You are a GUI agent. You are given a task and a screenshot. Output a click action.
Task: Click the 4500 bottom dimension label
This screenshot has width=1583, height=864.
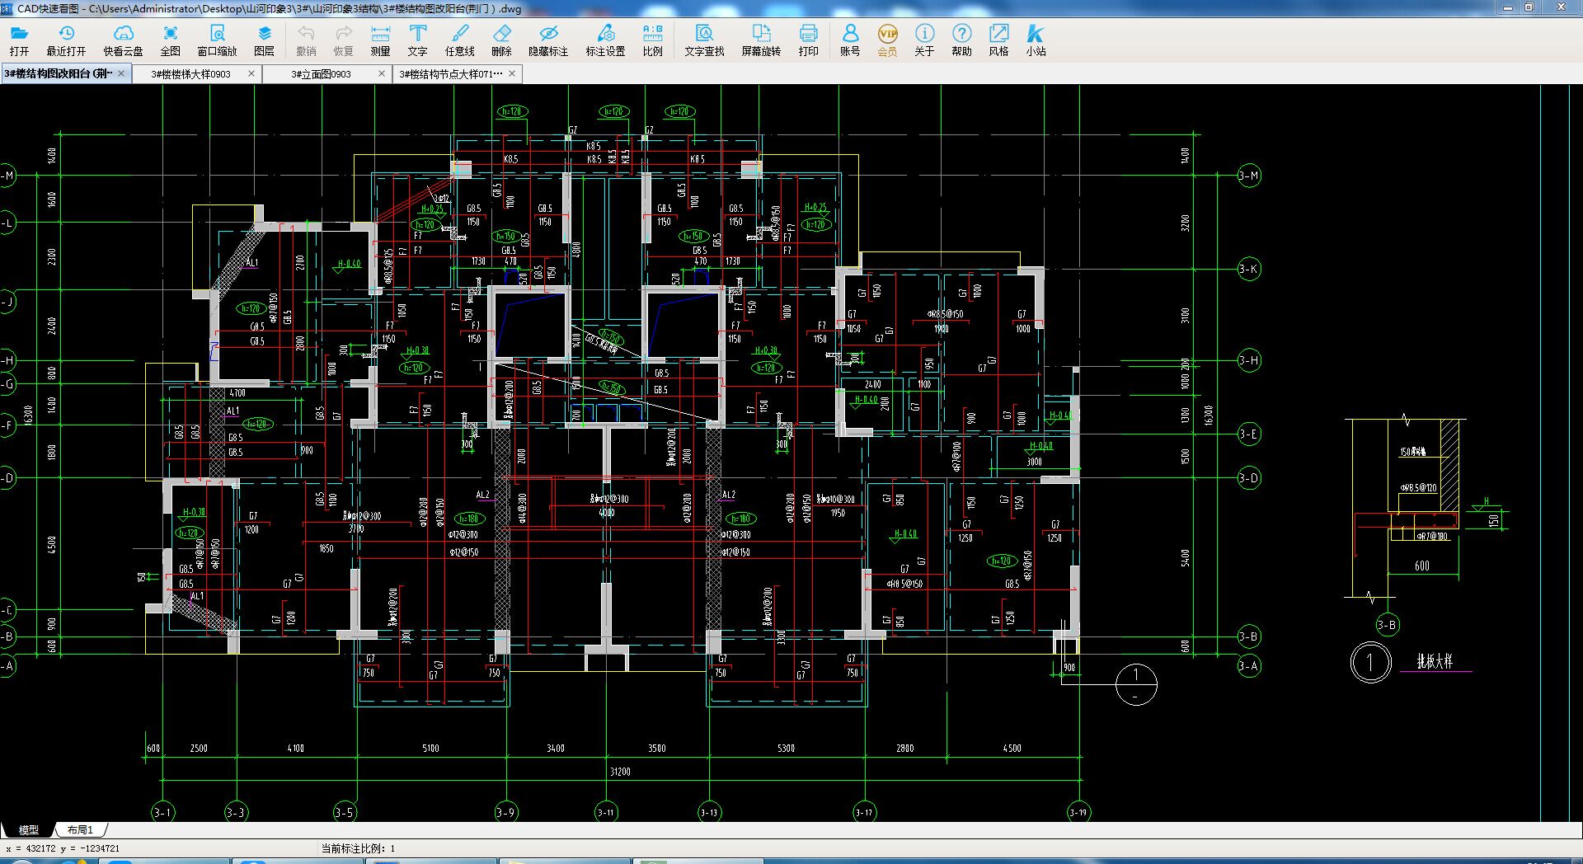point(1012,749)
